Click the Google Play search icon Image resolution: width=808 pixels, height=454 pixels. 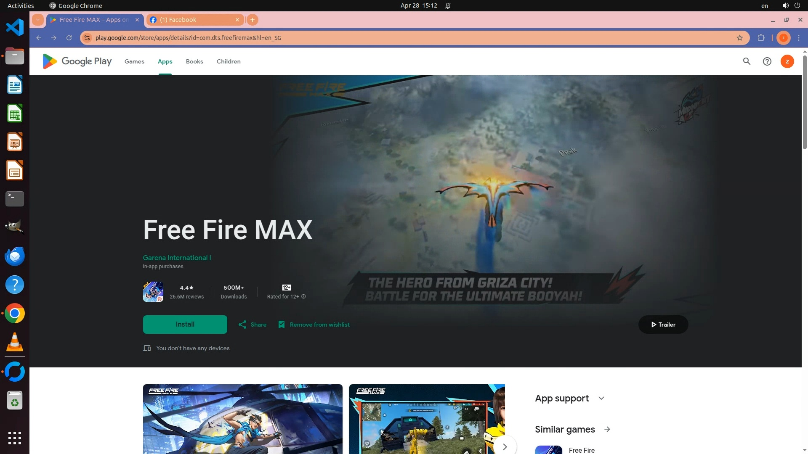click(747, 61)
